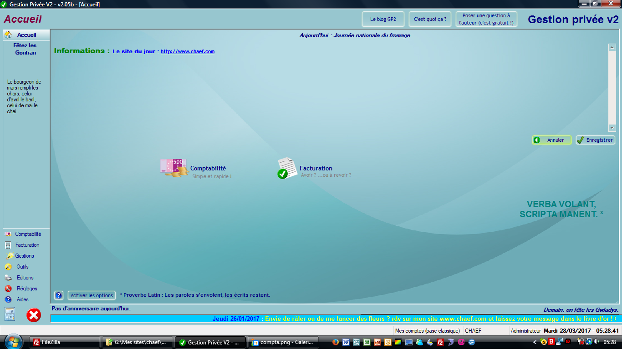The width and height of the screenshot is (622, 349).
Task: Click Demain, on fête les Gwladys text
Action: pyautogui.click(x=581, y=310)
